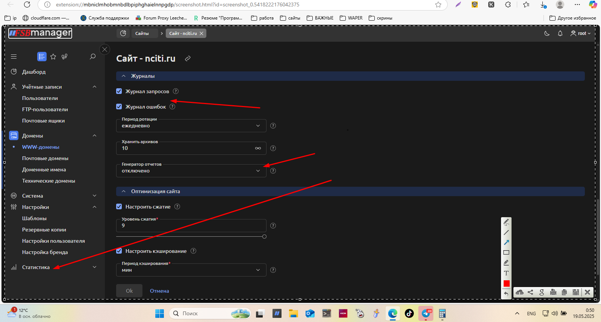
Task: Click the hamburger menu icon
Action: [14, 57]
